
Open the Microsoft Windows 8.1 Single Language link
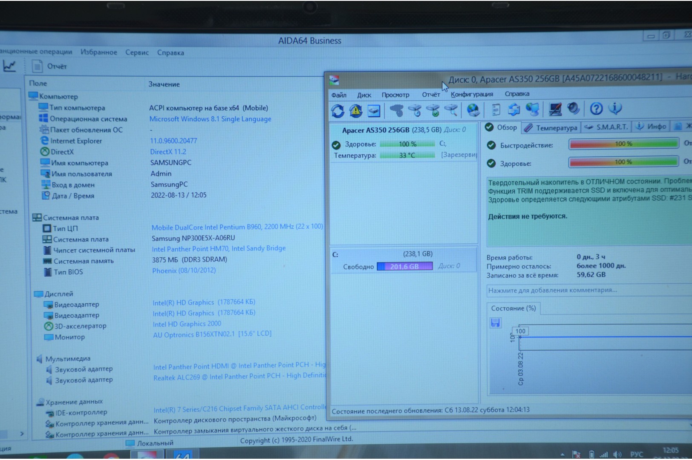[210, 119]
